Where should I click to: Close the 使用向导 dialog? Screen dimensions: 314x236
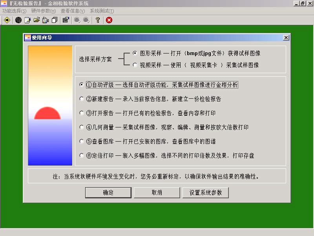point(286,37)
